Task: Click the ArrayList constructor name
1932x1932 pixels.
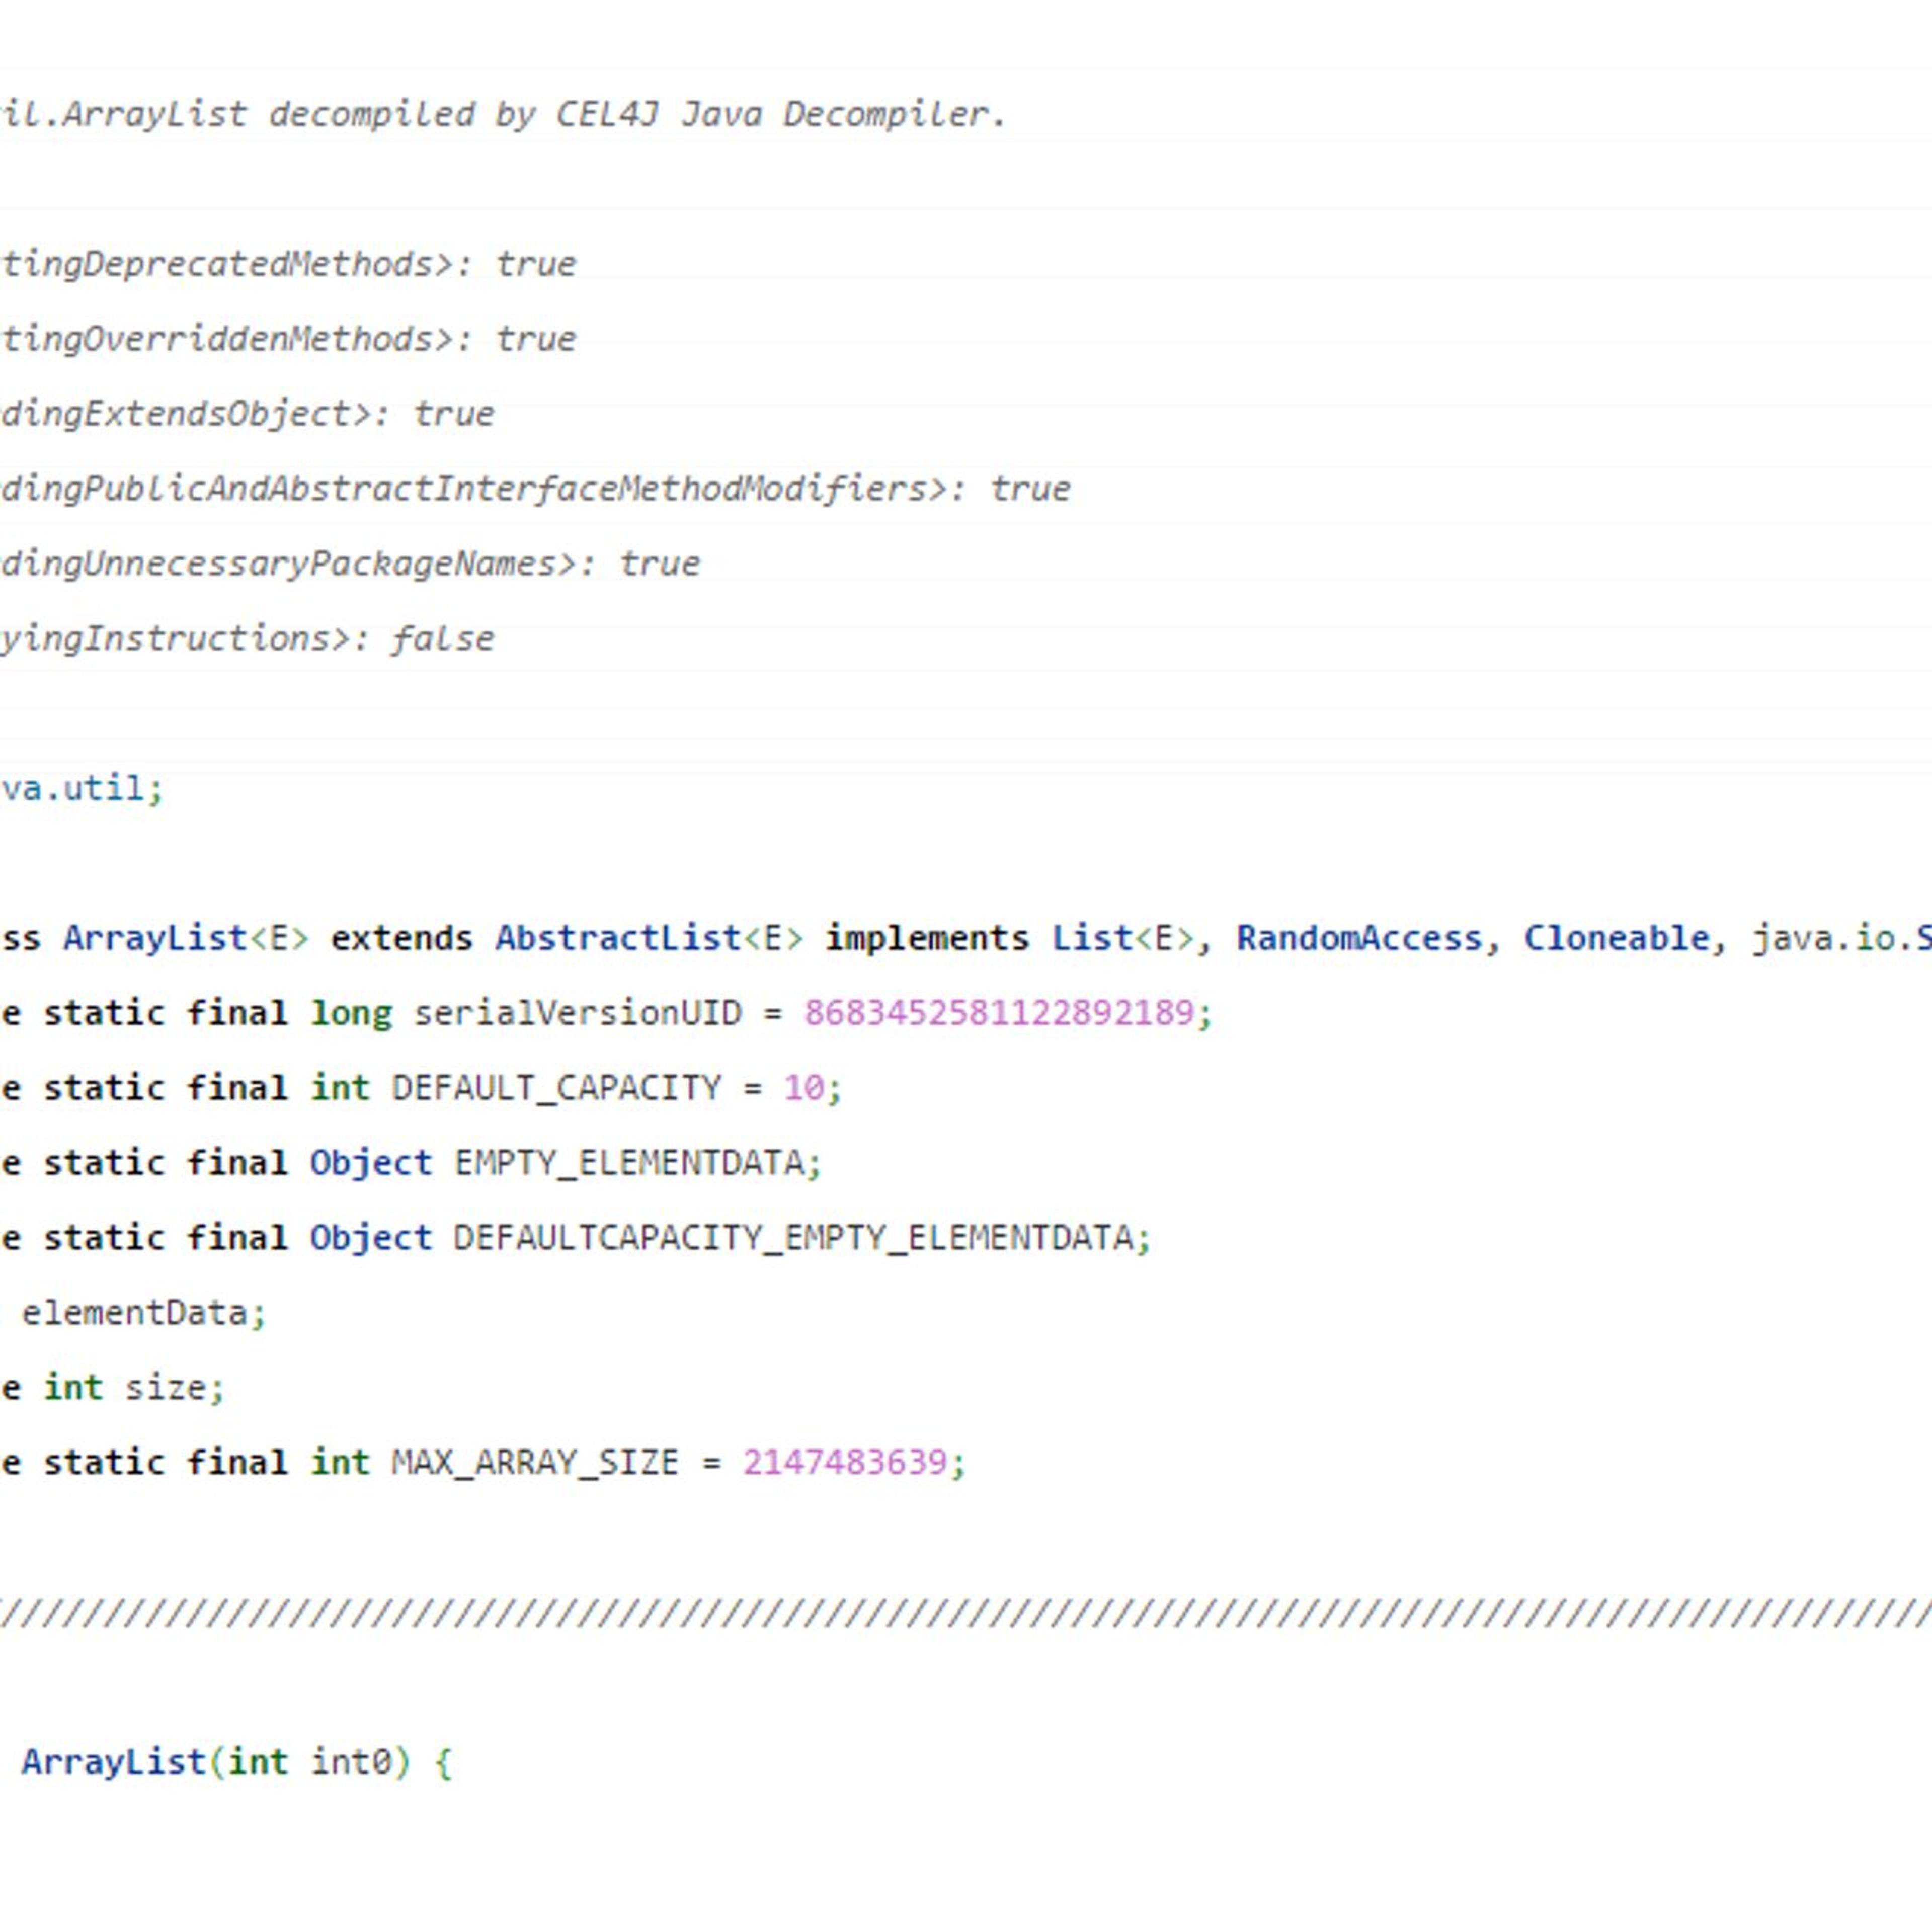Action: pyautogui.click(x=113, y=1762)
